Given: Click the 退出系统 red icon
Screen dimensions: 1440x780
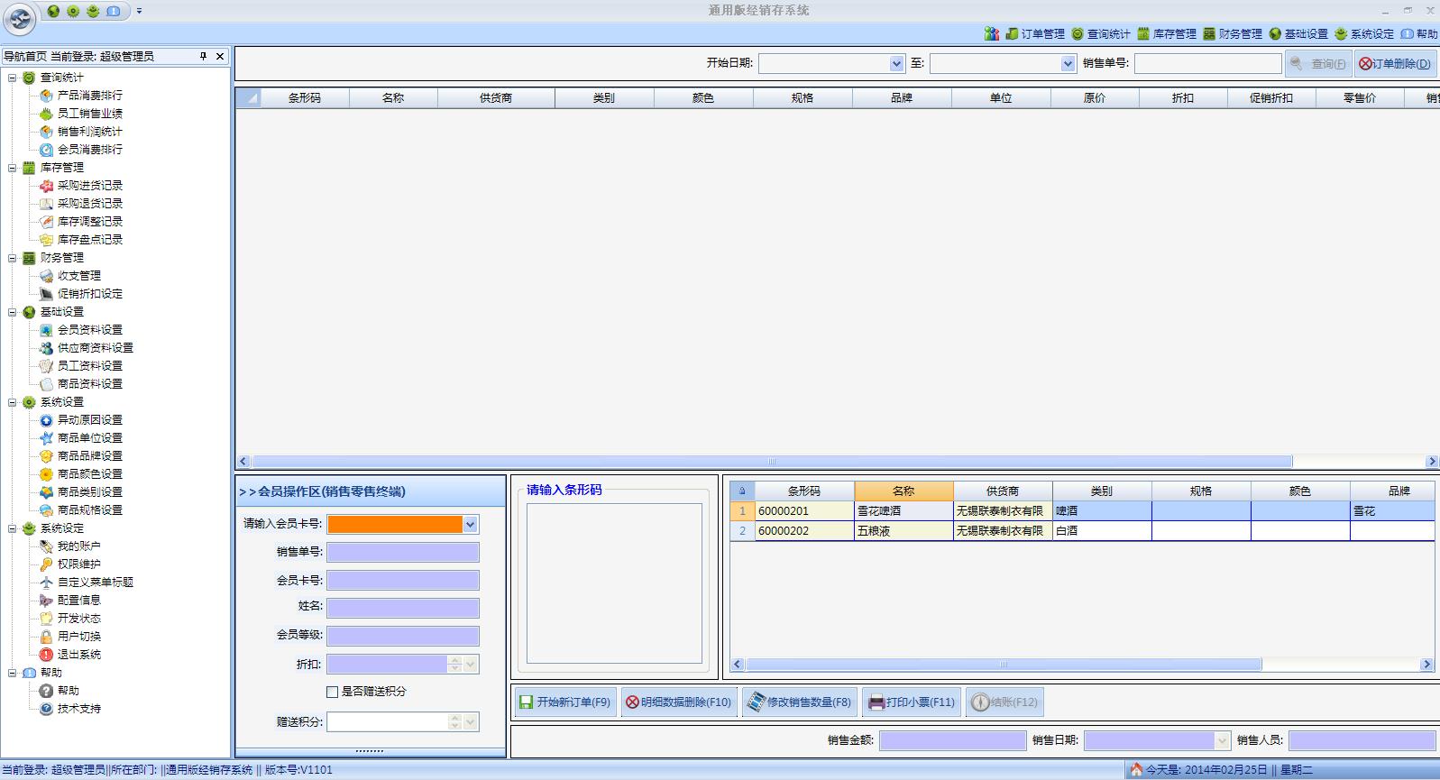Looking at the screenshot, I should tap(46, 655).
